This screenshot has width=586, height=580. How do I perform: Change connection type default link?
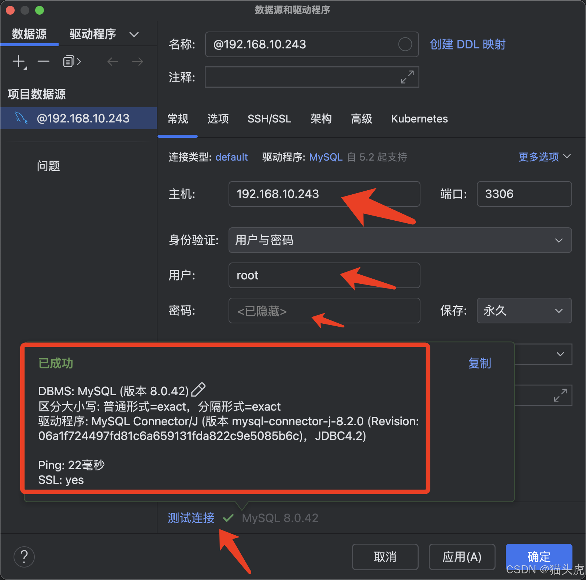231,157
